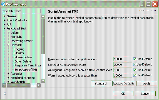Click the type filter text field
Screen dimensions: 159x100
[x=21, y=11]
